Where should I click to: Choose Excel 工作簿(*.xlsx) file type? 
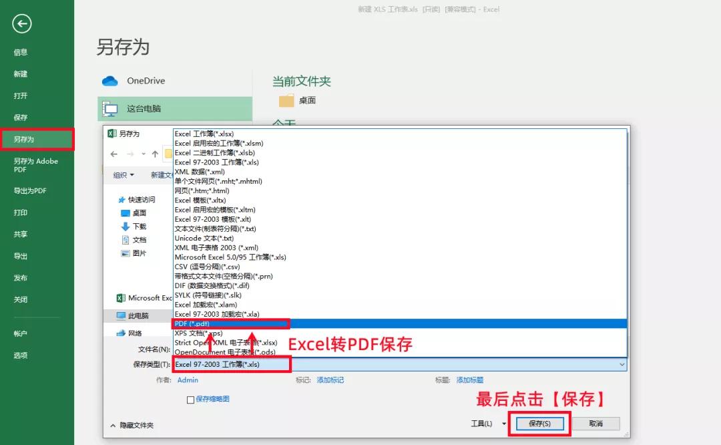(x=400, y=134)
